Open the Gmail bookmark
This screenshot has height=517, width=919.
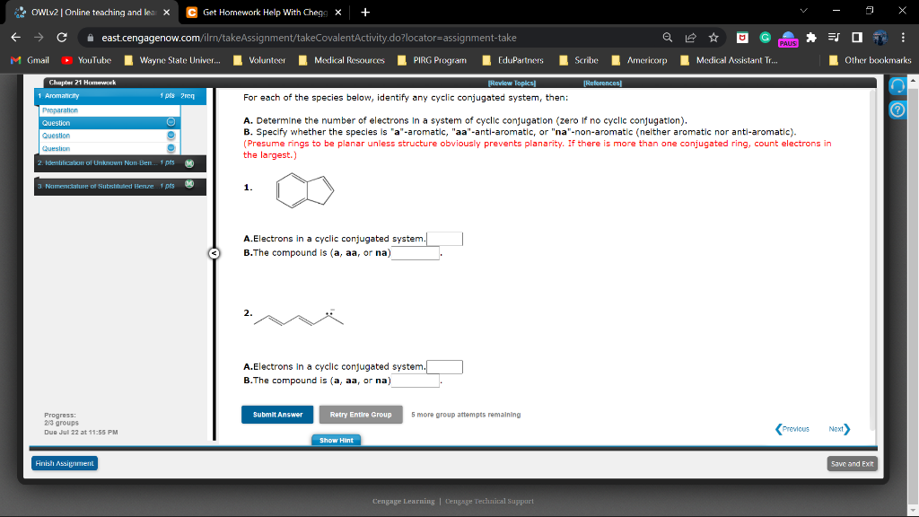[x=31, y=60]
